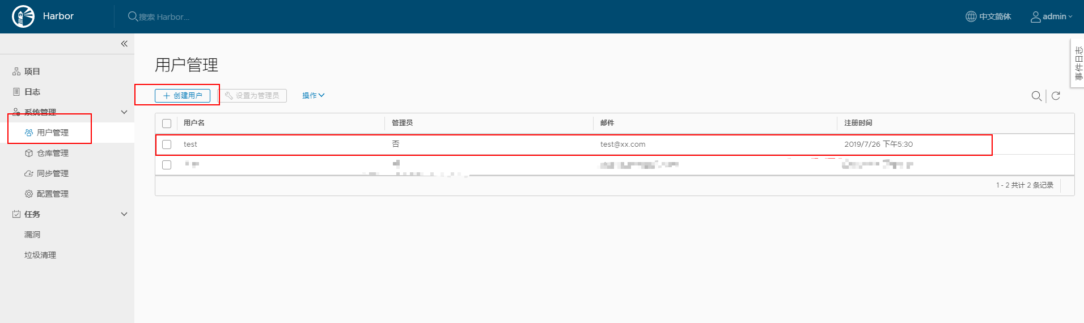Refresh the user list
The image size is (1084, 323).
click(x=1056, y=96)
